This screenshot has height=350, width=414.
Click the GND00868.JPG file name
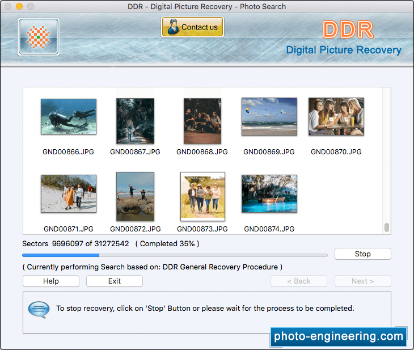(202, 152)
